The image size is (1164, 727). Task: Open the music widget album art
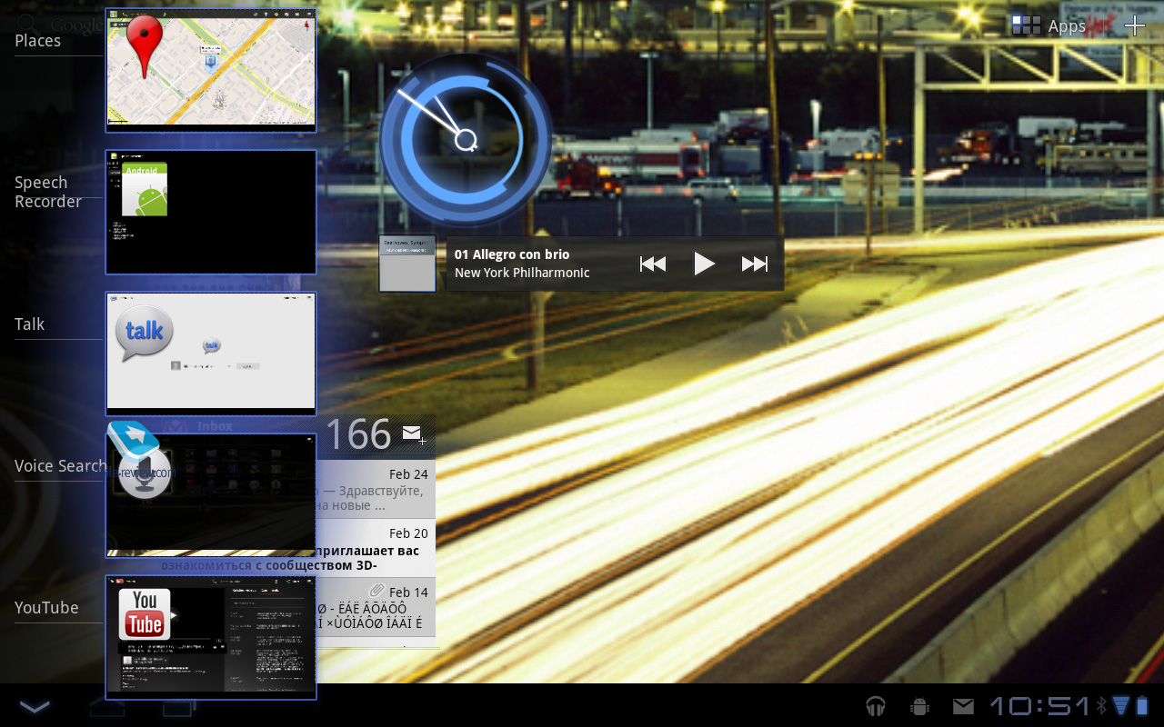tap(406, 264)
